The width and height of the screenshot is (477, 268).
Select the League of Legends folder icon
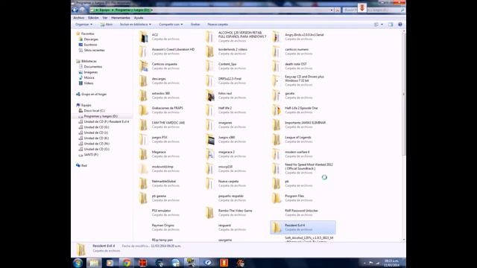coord(277,139)
